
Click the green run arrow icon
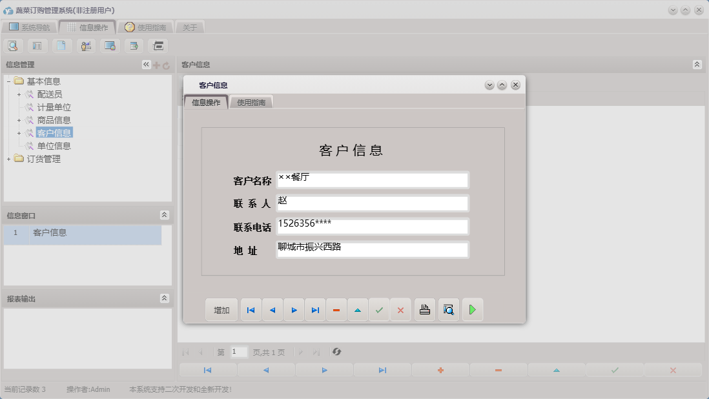pos(472,309)
